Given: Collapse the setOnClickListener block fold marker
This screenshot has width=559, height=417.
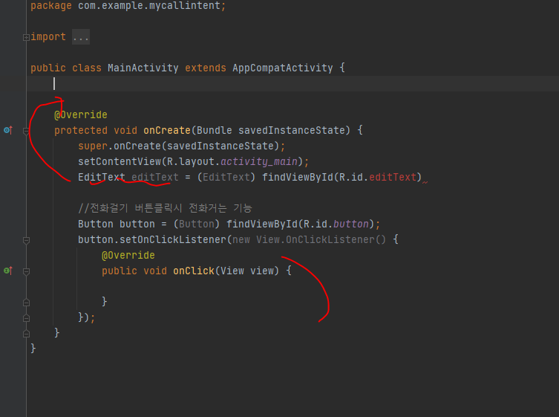Looking at the screenshot, I should tap(26, 240).
